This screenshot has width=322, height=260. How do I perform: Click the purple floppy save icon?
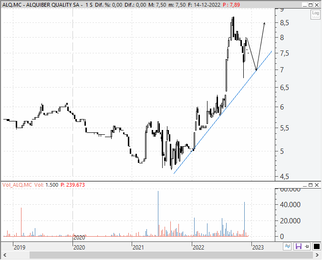[x=298, y=246]
